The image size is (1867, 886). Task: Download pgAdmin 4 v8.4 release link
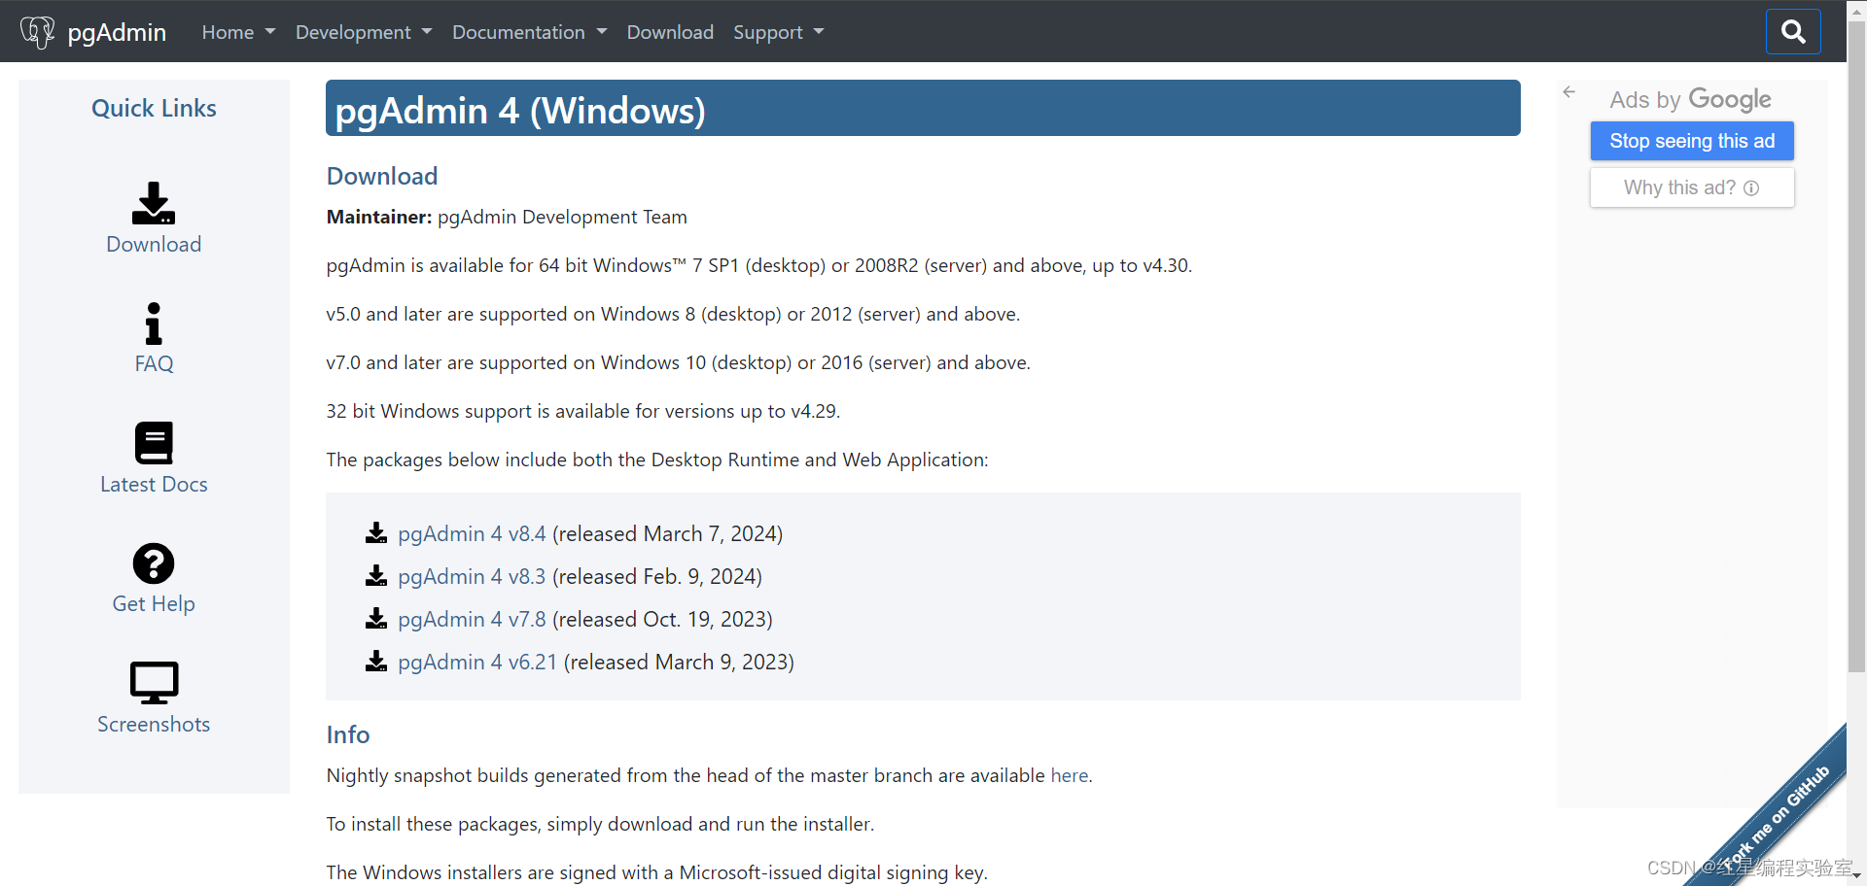pos(472,533)
